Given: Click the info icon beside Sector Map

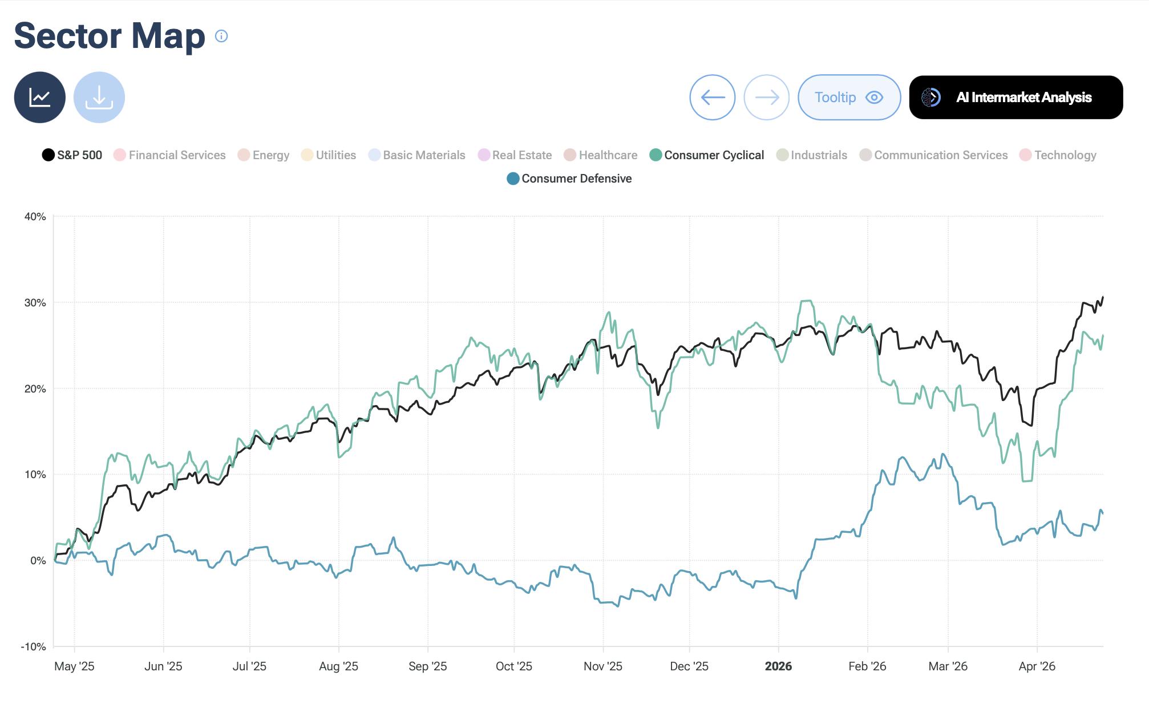Looking at the screenshot, I should 221,37.
